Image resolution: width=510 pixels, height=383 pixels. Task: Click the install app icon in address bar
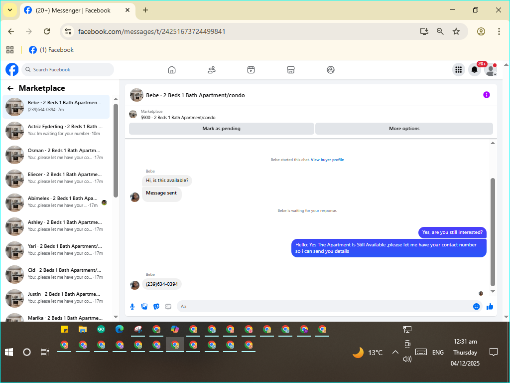[x=424, y=31]
